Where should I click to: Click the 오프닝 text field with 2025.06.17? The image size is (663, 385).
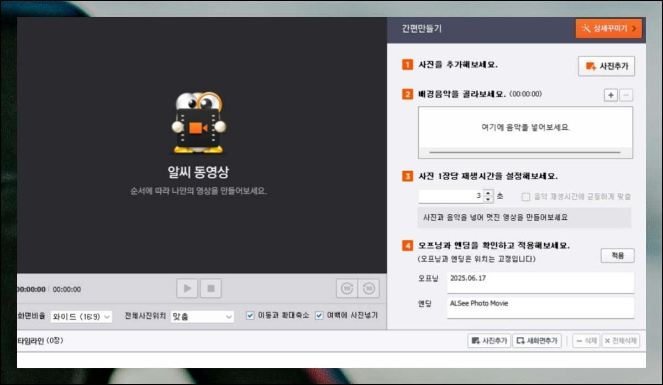(540, 282)
